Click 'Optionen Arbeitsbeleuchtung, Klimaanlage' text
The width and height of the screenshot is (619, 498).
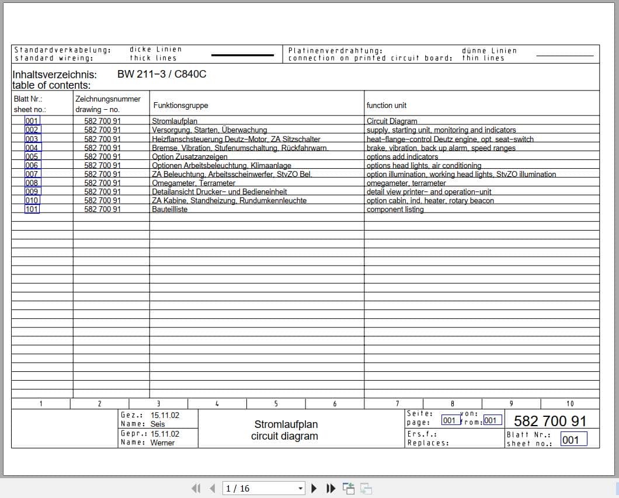pos(221,165)
